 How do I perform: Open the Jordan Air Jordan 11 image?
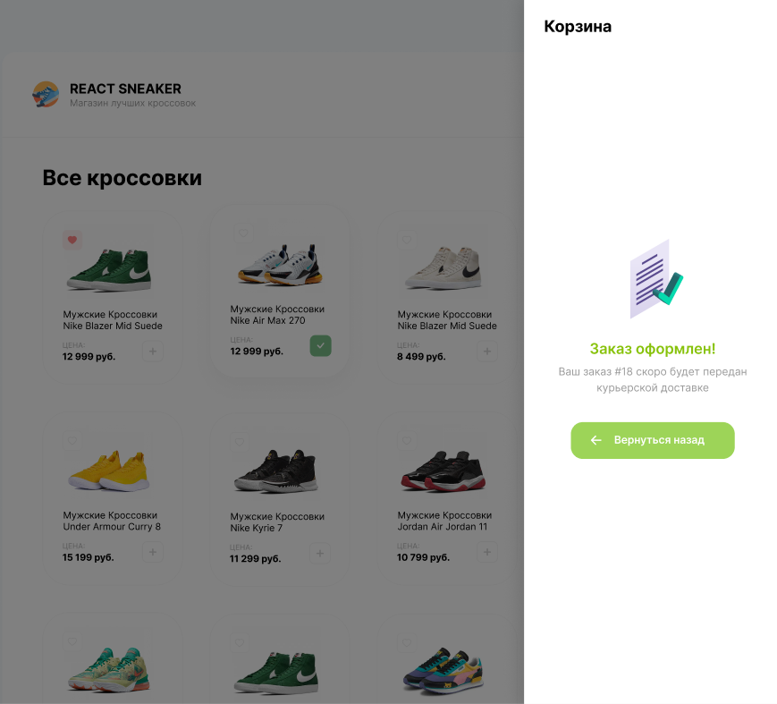point(443,471)
